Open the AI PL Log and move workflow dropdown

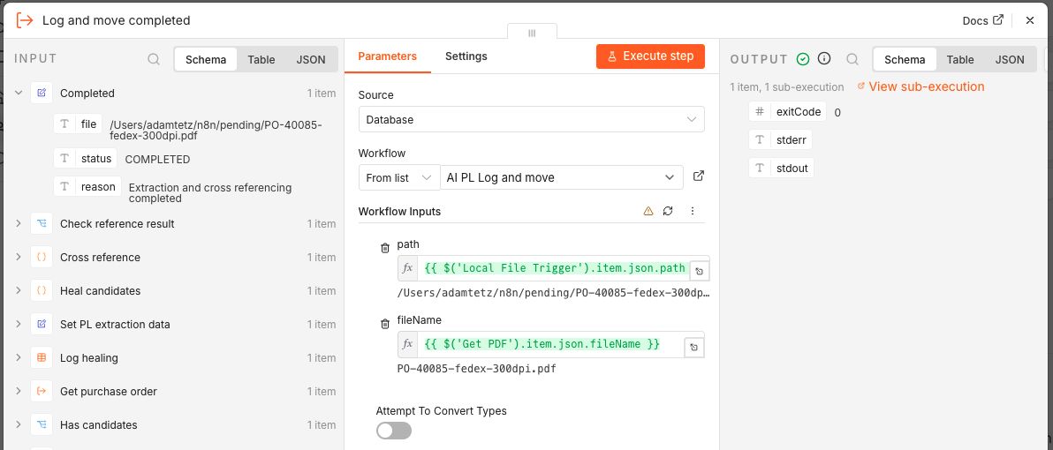(562, 177)
